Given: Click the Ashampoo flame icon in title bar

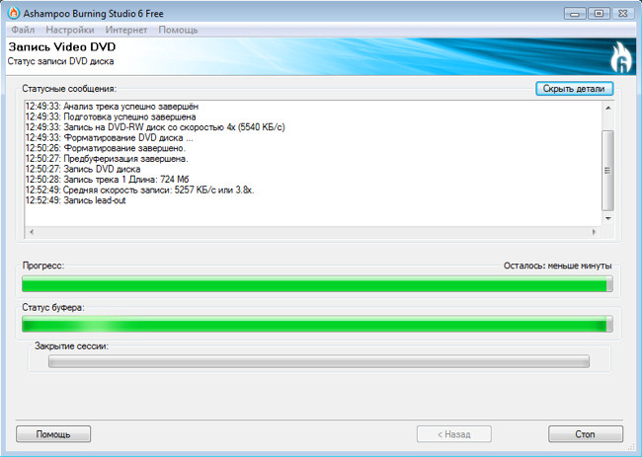Looking at the screenshot, I should click(x=14, y=13).
